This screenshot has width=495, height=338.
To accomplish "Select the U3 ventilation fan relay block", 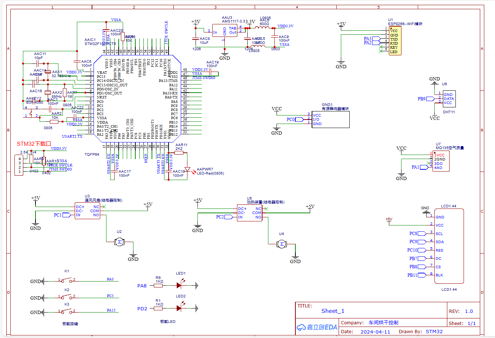I will 87,211.
